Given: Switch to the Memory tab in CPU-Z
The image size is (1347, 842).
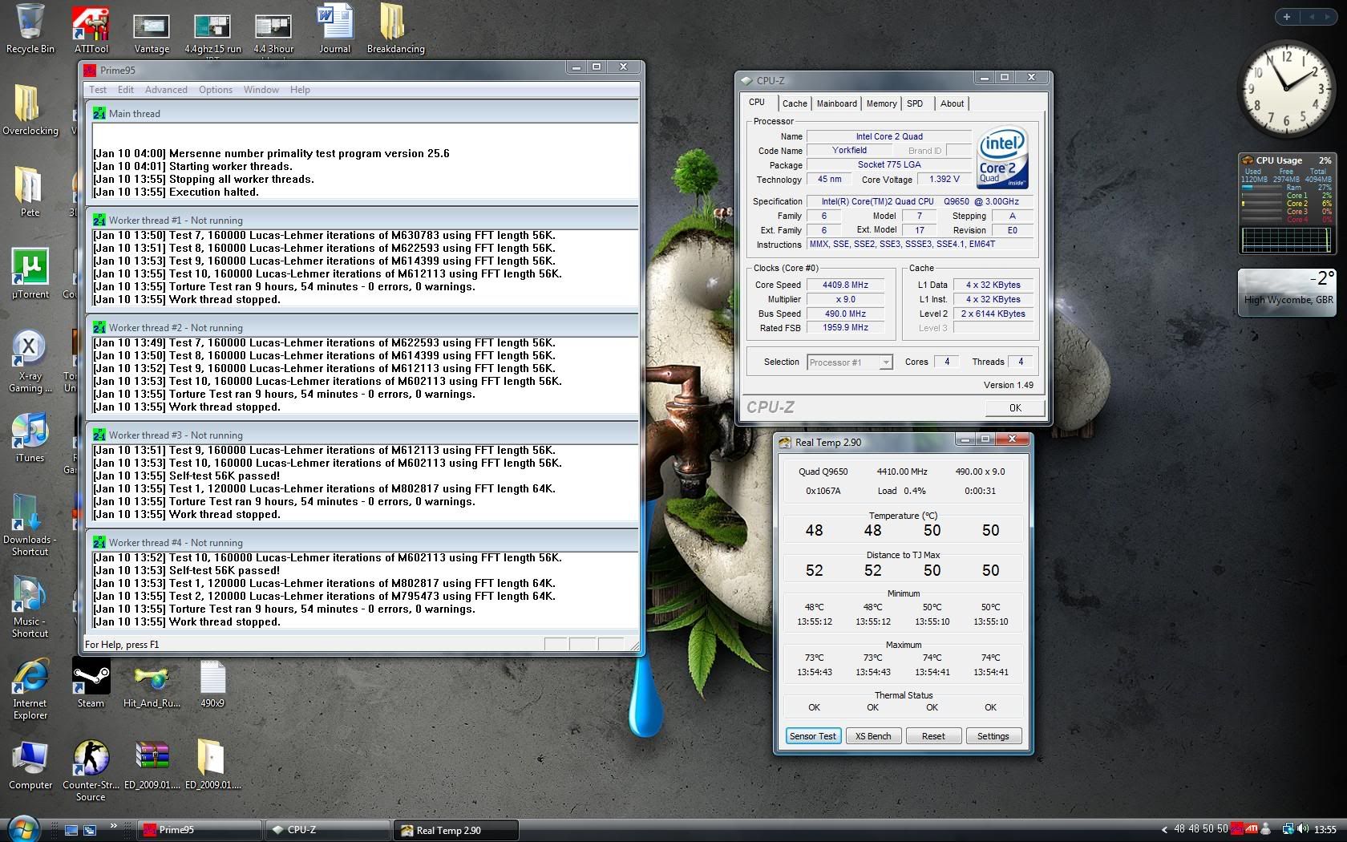Looking at the screenshot, I should point(881,103).
